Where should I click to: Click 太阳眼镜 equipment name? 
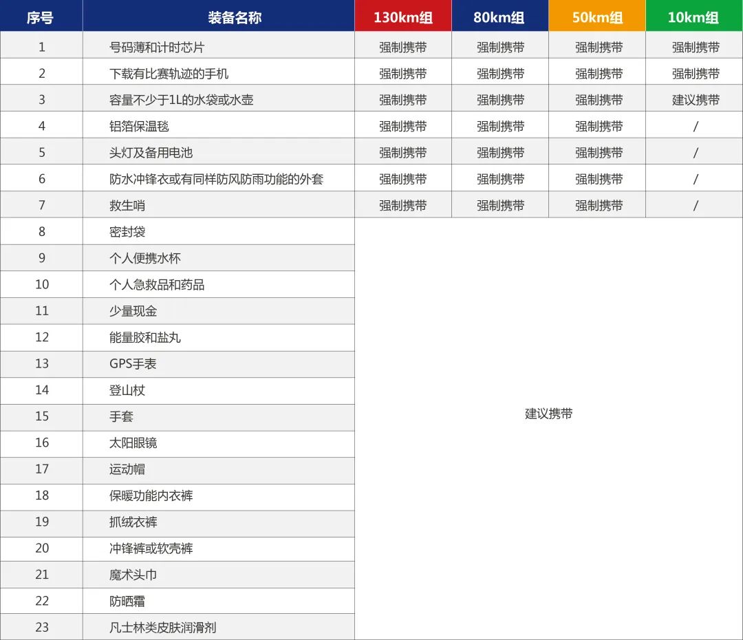click(x=133, y=442)
